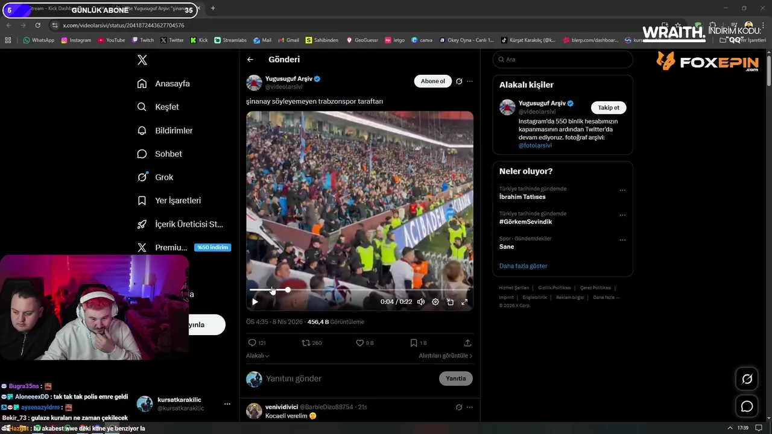
Task: Open Anasayfa from the sidebar
Action: pyautogui.click(x=163, y=84)
